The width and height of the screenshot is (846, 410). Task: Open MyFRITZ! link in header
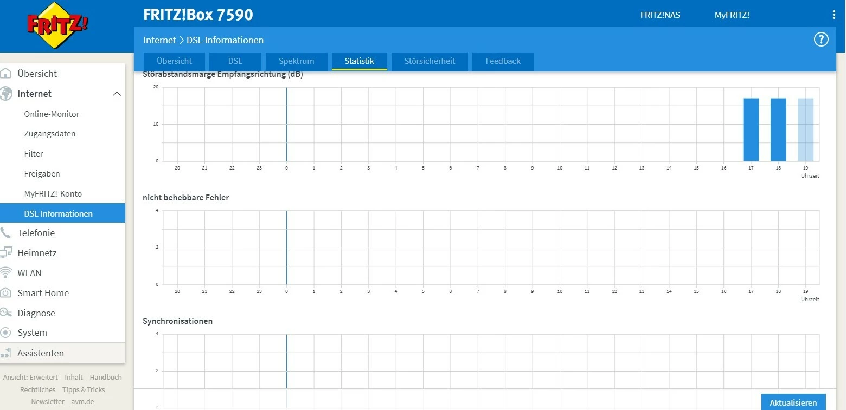[732, 15]
